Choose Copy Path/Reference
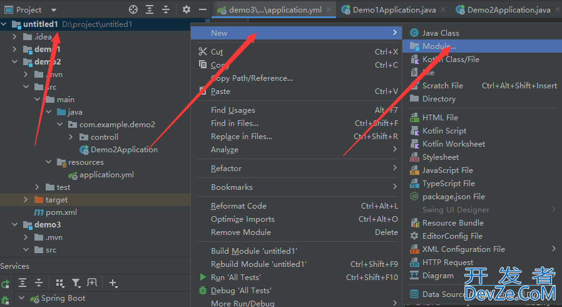The height and width of the screenshot is (307, 562). (x=297, y=78)
